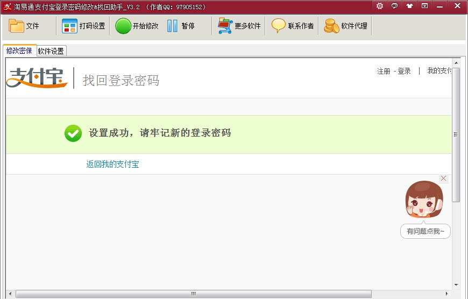
Task: Click the app logo icon in title bar
Action: pyautogui.click(x=7, y=6)
